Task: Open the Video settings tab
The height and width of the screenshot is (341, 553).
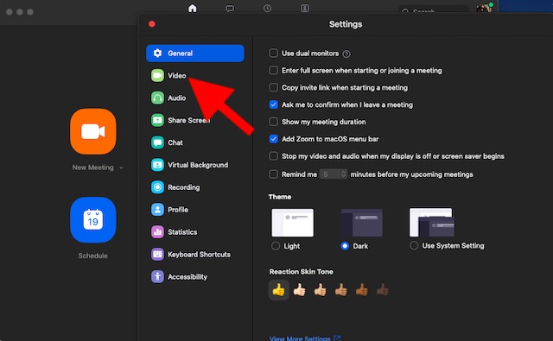Action: point(195,75)
